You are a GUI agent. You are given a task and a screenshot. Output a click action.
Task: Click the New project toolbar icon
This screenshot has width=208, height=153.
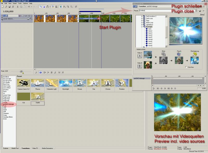(3, 7)
